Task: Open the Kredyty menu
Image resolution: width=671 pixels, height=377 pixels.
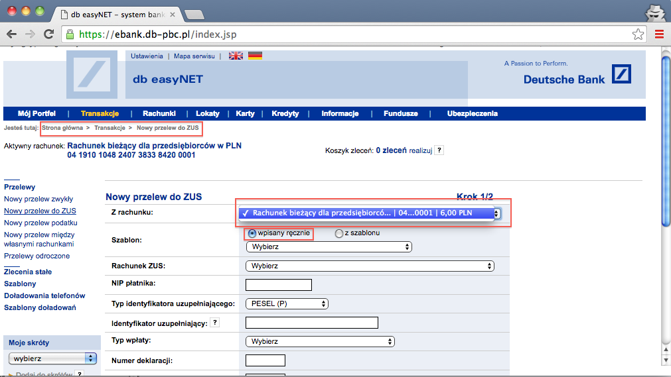Action: point(285,113)
